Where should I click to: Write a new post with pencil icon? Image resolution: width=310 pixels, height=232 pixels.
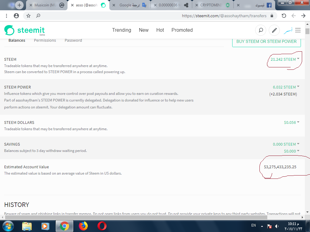pos(274,30)
